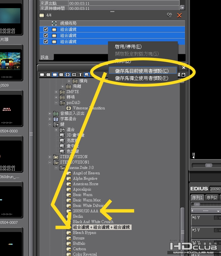Open the 訊息 tab
Viewport: 221px width, 256px height.
45,58
